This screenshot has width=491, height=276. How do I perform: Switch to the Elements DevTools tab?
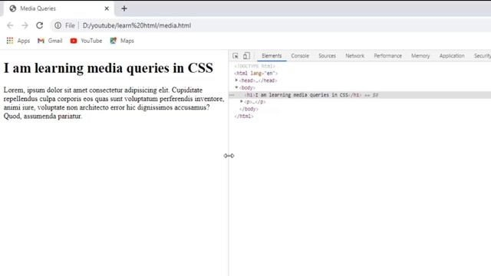tap(272, 56)
